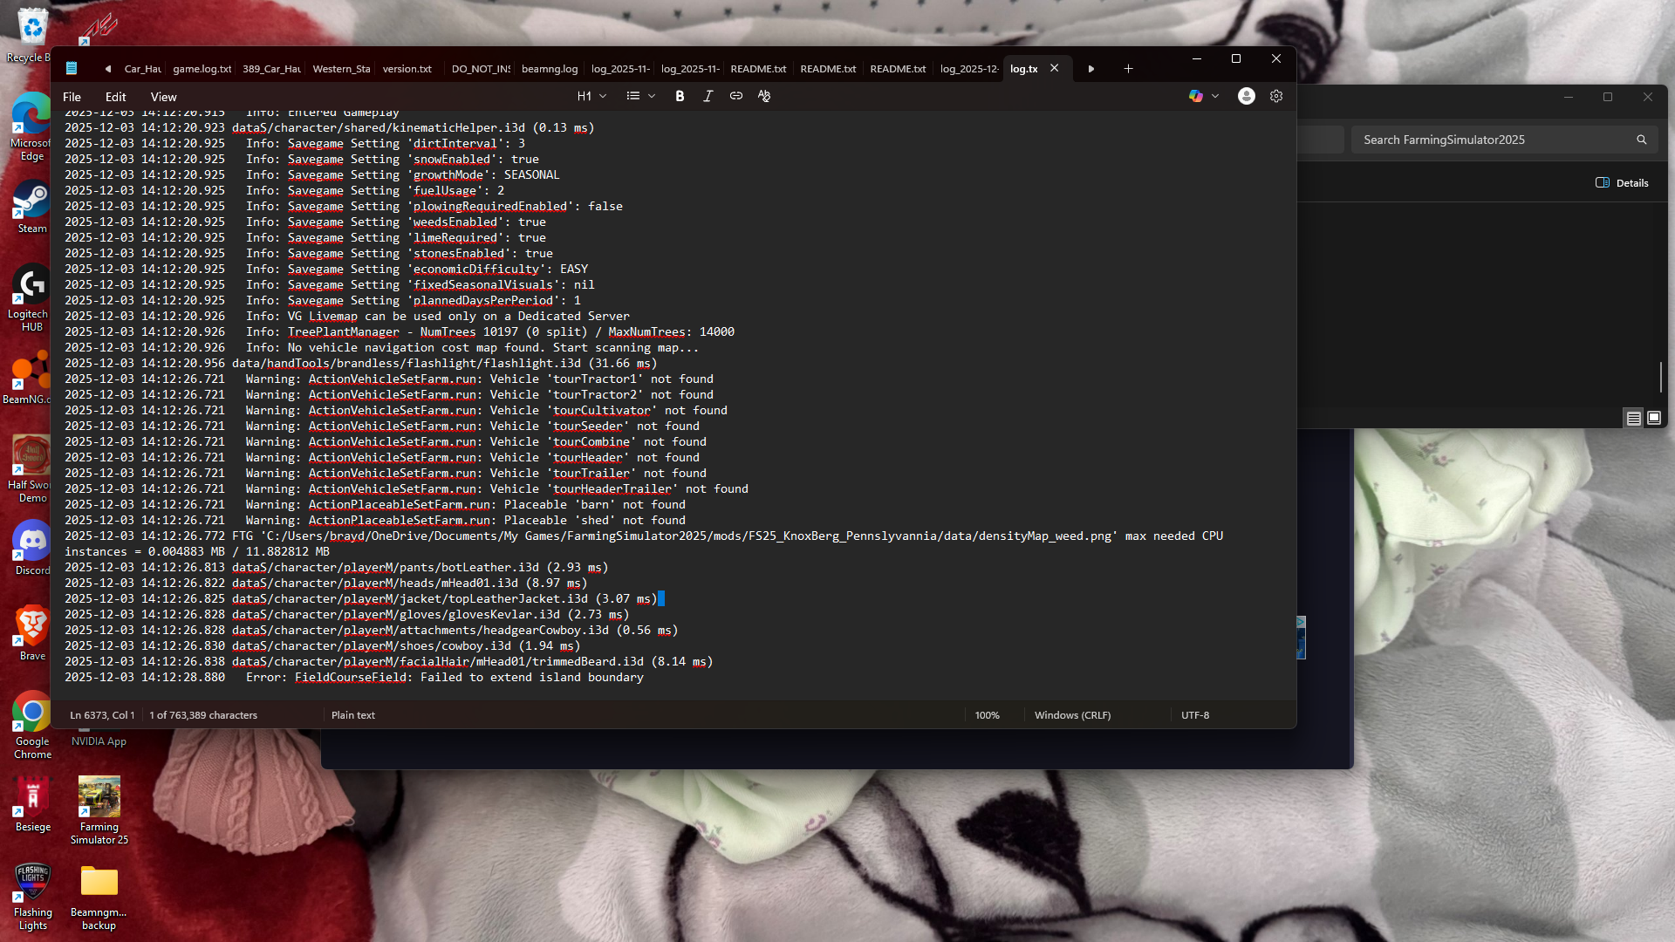Click the insert link icon

736,96
